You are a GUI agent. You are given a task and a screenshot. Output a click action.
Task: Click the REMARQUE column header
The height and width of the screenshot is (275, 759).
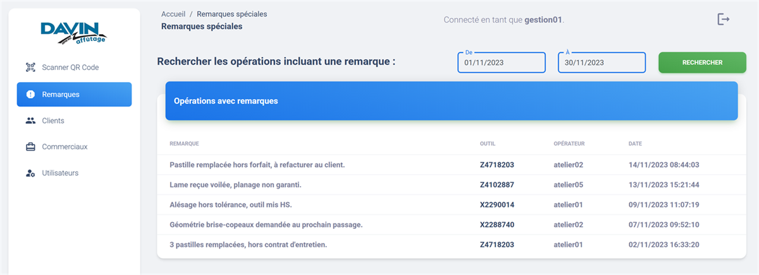[x=185, y=144]
